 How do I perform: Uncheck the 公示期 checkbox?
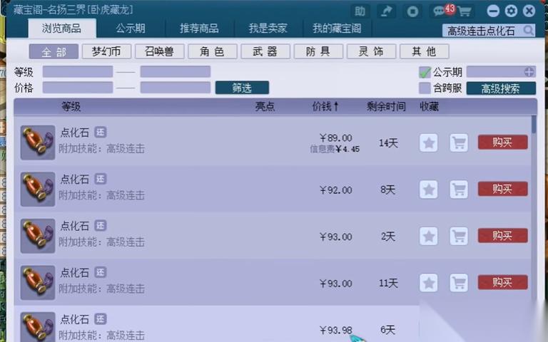click(x=425, y=72)
